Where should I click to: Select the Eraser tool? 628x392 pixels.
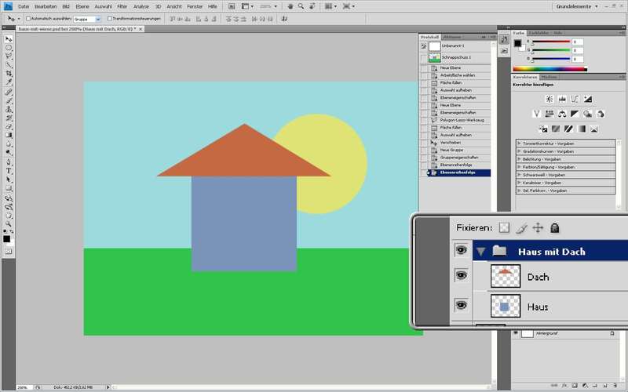(x=9, y=126)
